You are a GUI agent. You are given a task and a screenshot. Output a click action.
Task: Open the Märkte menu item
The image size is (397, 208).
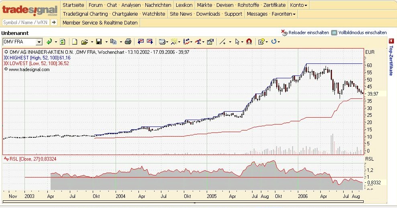coord(205,5)
